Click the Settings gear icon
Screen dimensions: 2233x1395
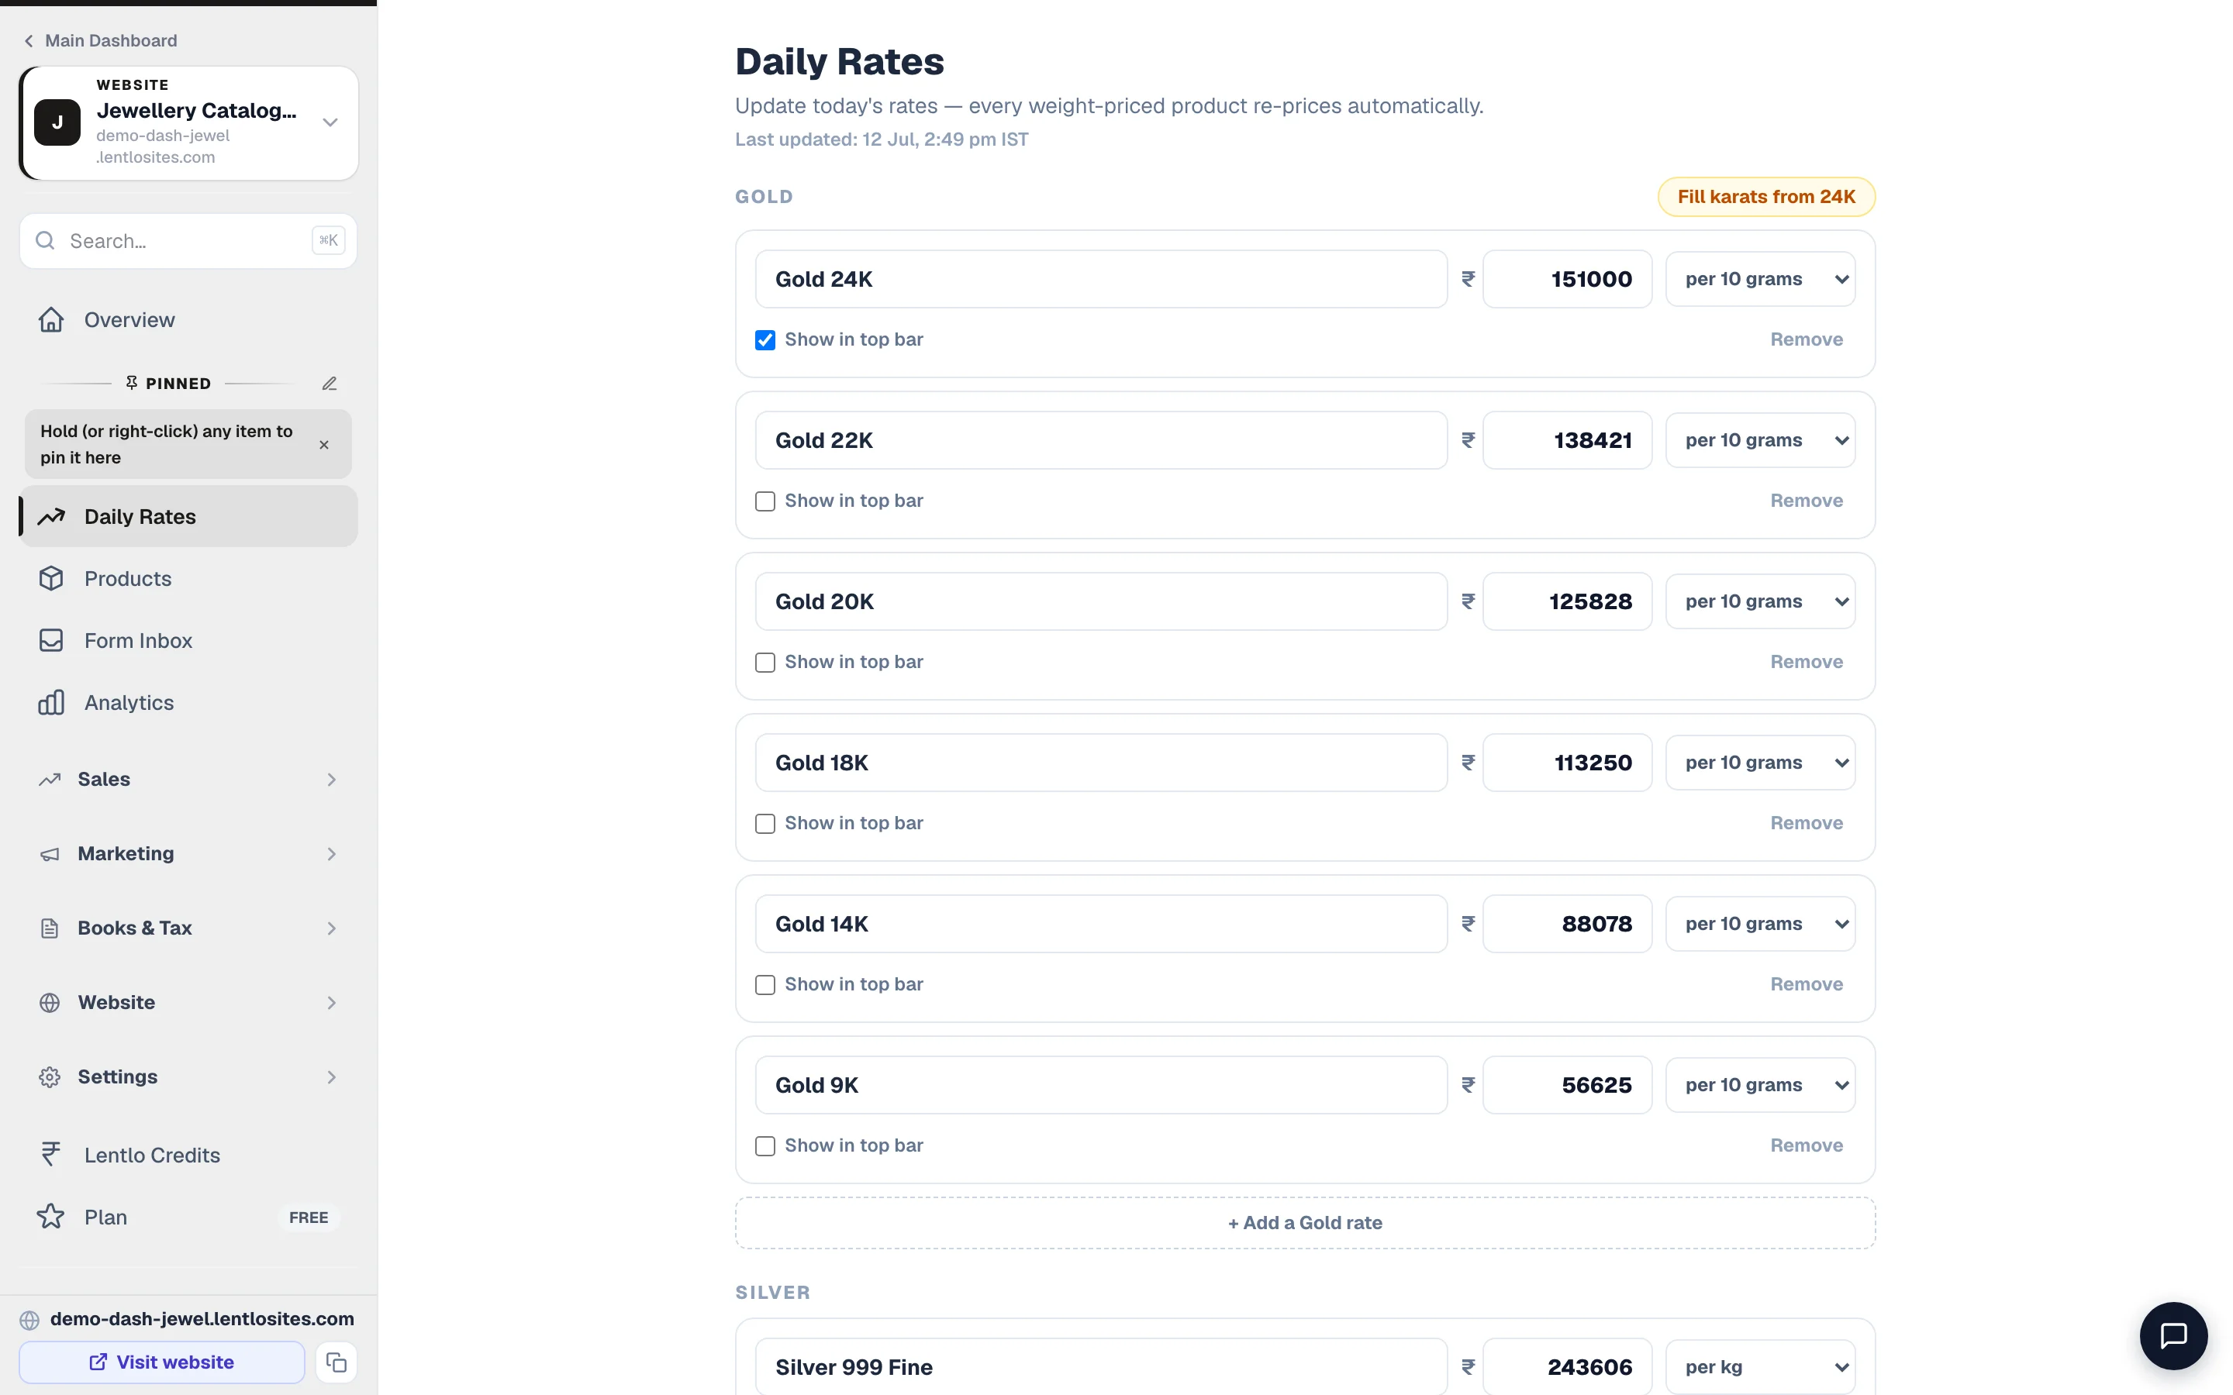pyautogui.click(x=50, y=1076)
